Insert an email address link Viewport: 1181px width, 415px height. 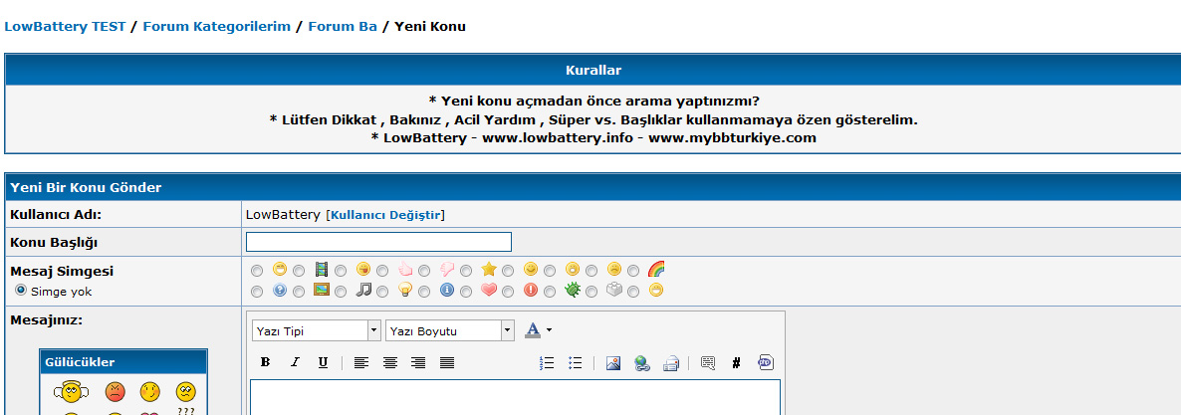click(671, 364)
